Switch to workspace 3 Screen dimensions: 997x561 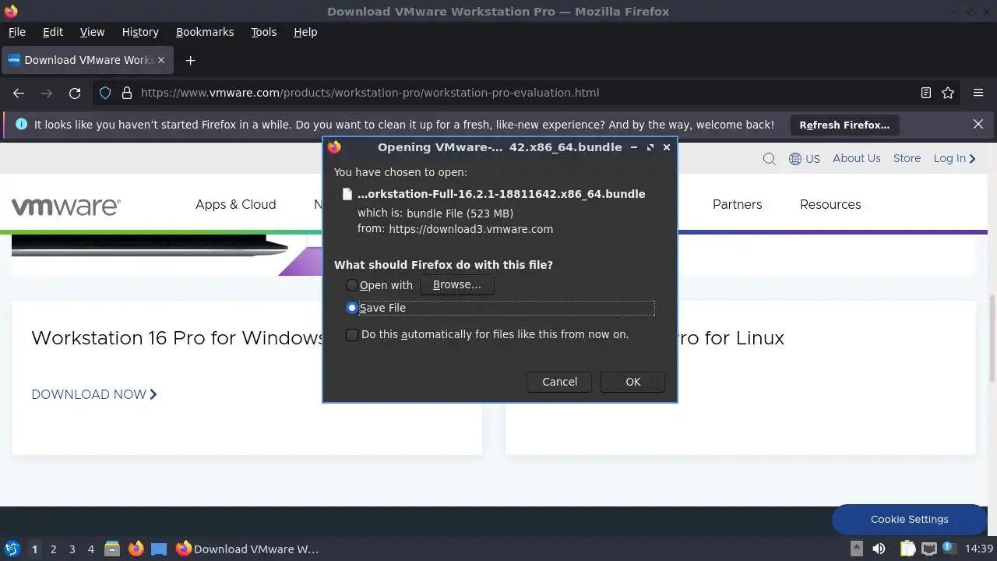tap(72, 549)
